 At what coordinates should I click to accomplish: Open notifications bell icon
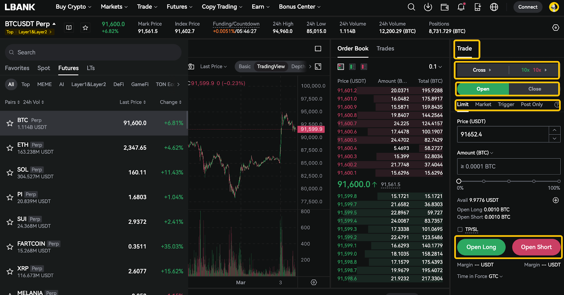tap(461, 7)
